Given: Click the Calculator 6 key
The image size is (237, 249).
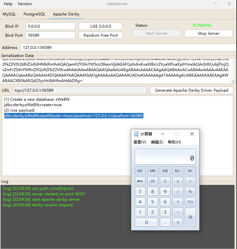Looking at the screenshot, I should tap(165, 202).
